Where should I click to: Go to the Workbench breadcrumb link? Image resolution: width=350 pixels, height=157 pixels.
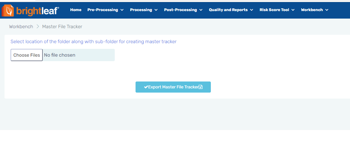[x=21, y=27]
